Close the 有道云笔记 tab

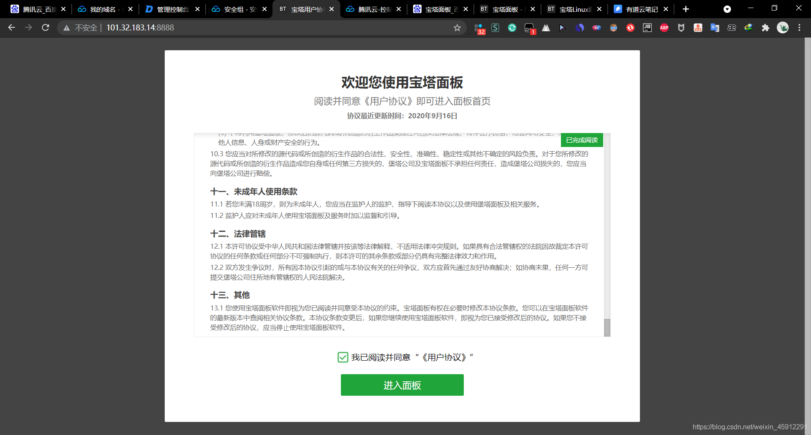tap(666, 9)
